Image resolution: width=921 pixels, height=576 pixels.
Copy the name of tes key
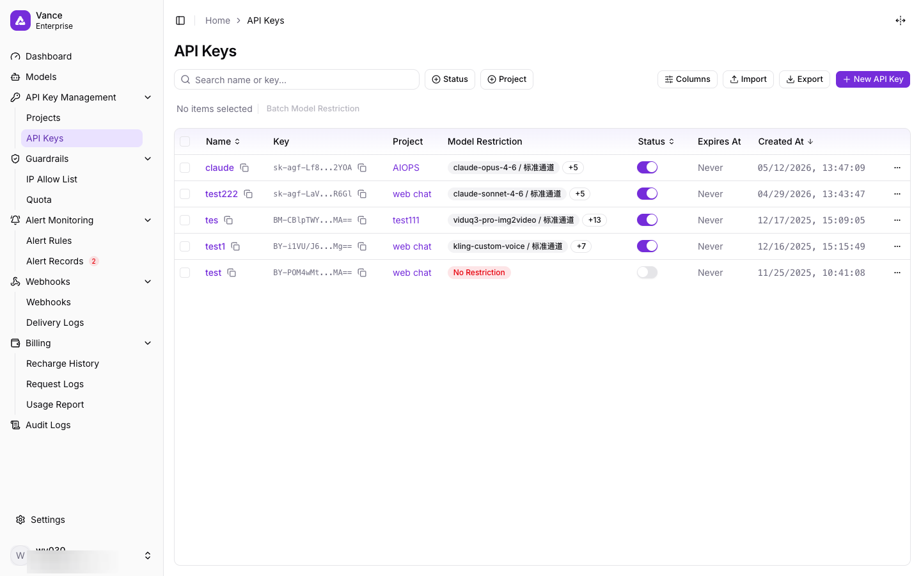(x=228, y=220)
